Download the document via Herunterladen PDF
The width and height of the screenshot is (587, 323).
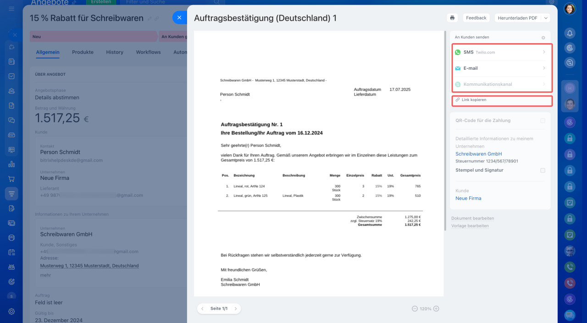point(517,18)
